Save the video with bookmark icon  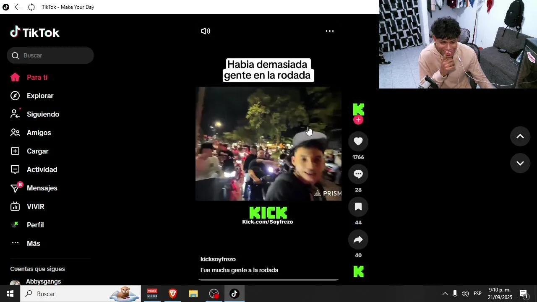pyautogui.click(x=358, y=207)
